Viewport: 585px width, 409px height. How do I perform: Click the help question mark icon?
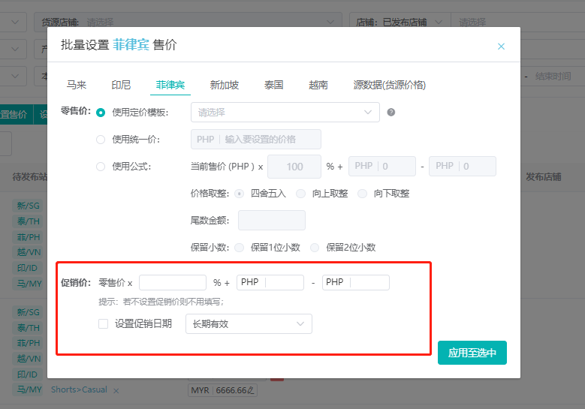391,113
